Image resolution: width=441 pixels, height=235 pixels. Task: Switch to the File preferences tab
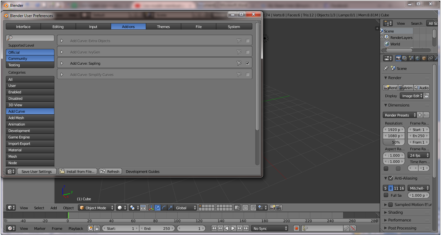coord(199,27)
